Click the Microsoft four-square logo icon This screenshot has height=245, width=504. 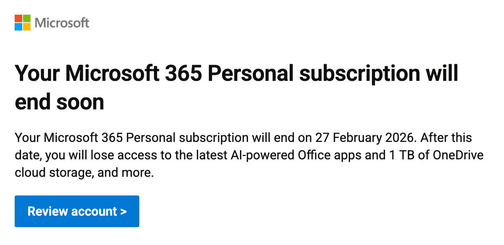tap(23, 23)
